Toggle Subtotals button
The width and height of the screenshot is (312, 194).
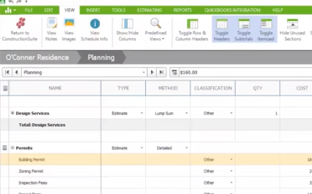coord(244,29)
